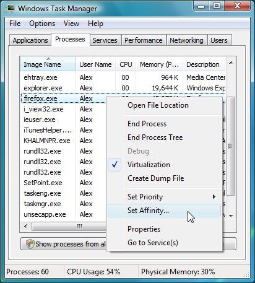This screenshot has width=255, height=283.
Task: Sort by the Description column header
Action: pyautogui.click(x=204, y=64)
